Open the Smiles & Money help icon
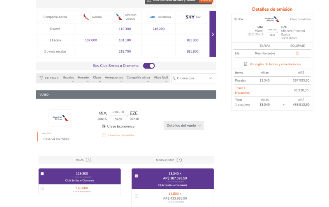Image resolution: width=329 pixels, height=207 pixels. point(179,160)
